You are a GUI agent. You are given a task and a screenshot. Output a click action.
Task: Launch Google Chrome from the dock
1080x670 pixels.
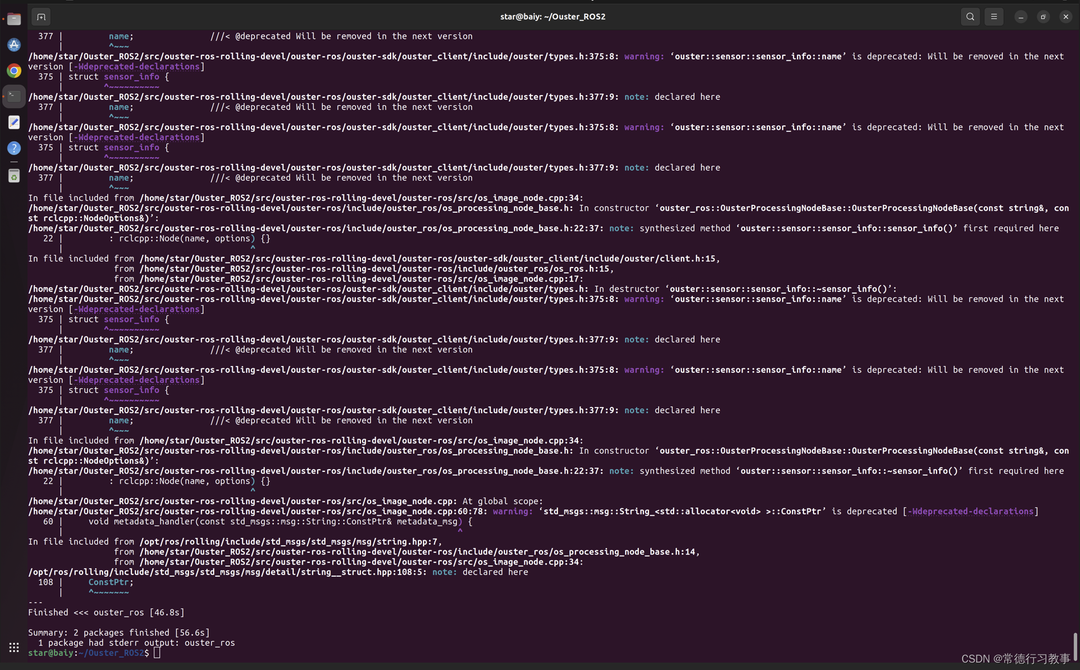(14, 71)
